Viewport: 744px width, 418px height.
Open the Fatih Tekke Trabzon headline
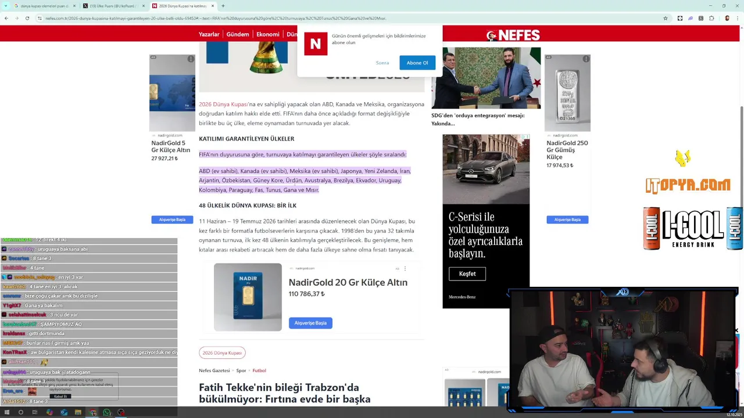[285, 393]
